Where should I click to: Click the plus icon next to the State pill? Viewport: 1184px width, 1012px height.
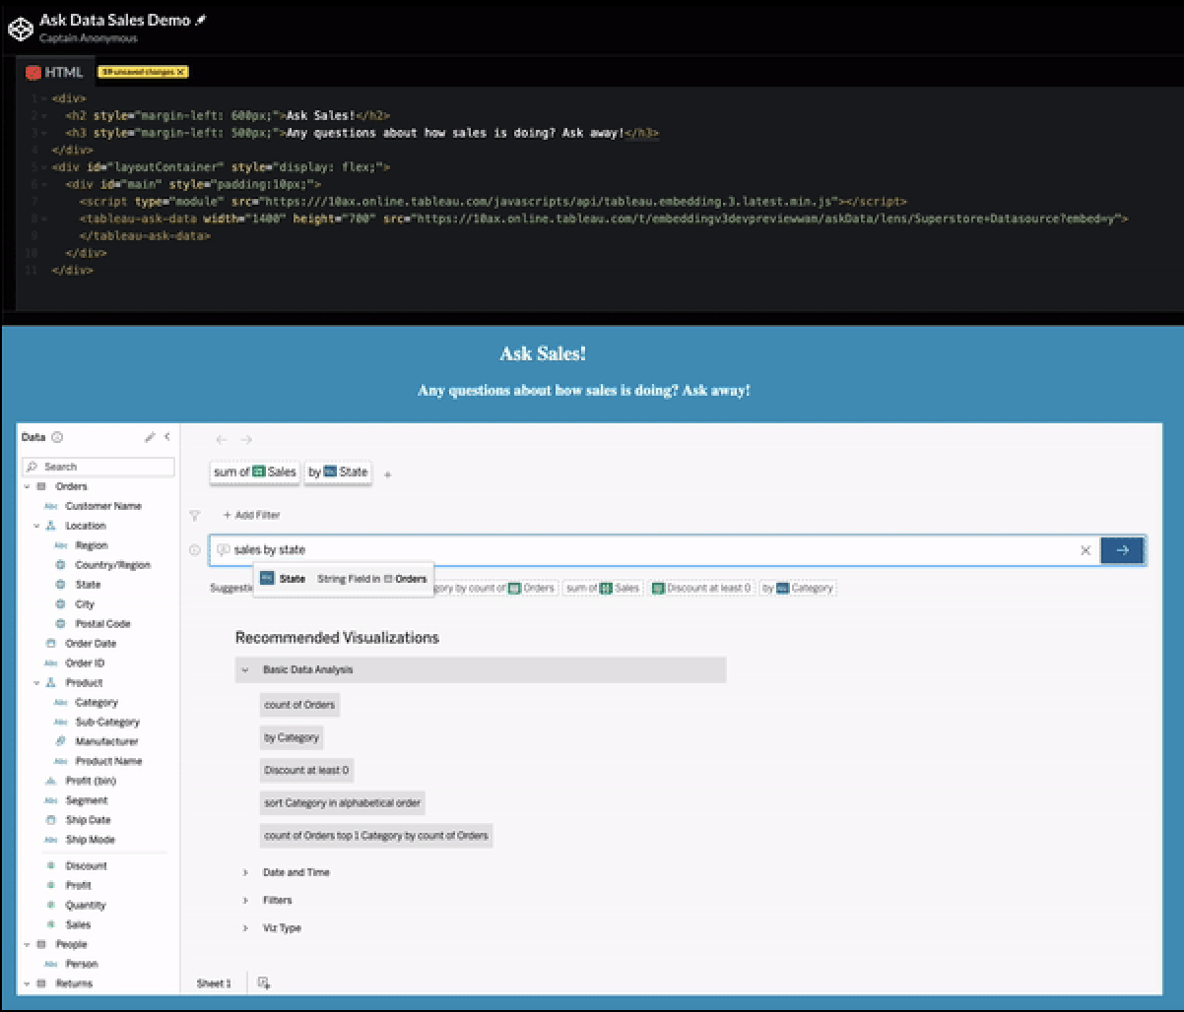(387, 474)
